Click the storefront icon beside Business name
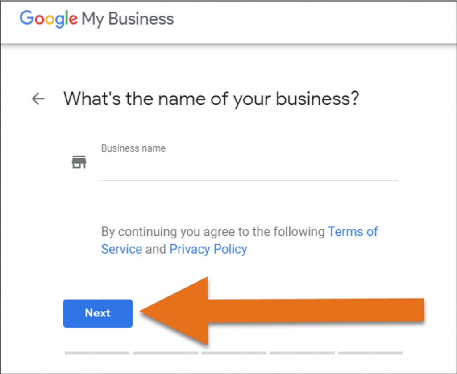 coord(79,162)
